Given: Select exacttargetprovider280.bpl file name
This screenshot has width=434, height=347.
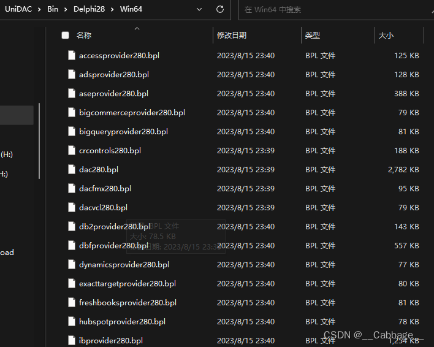Looking at the screenshot, I should [x=128, y=284].
